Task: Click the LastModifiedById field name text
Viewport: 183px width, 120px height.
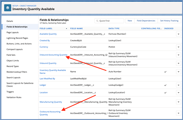Action: pos(78,79)
